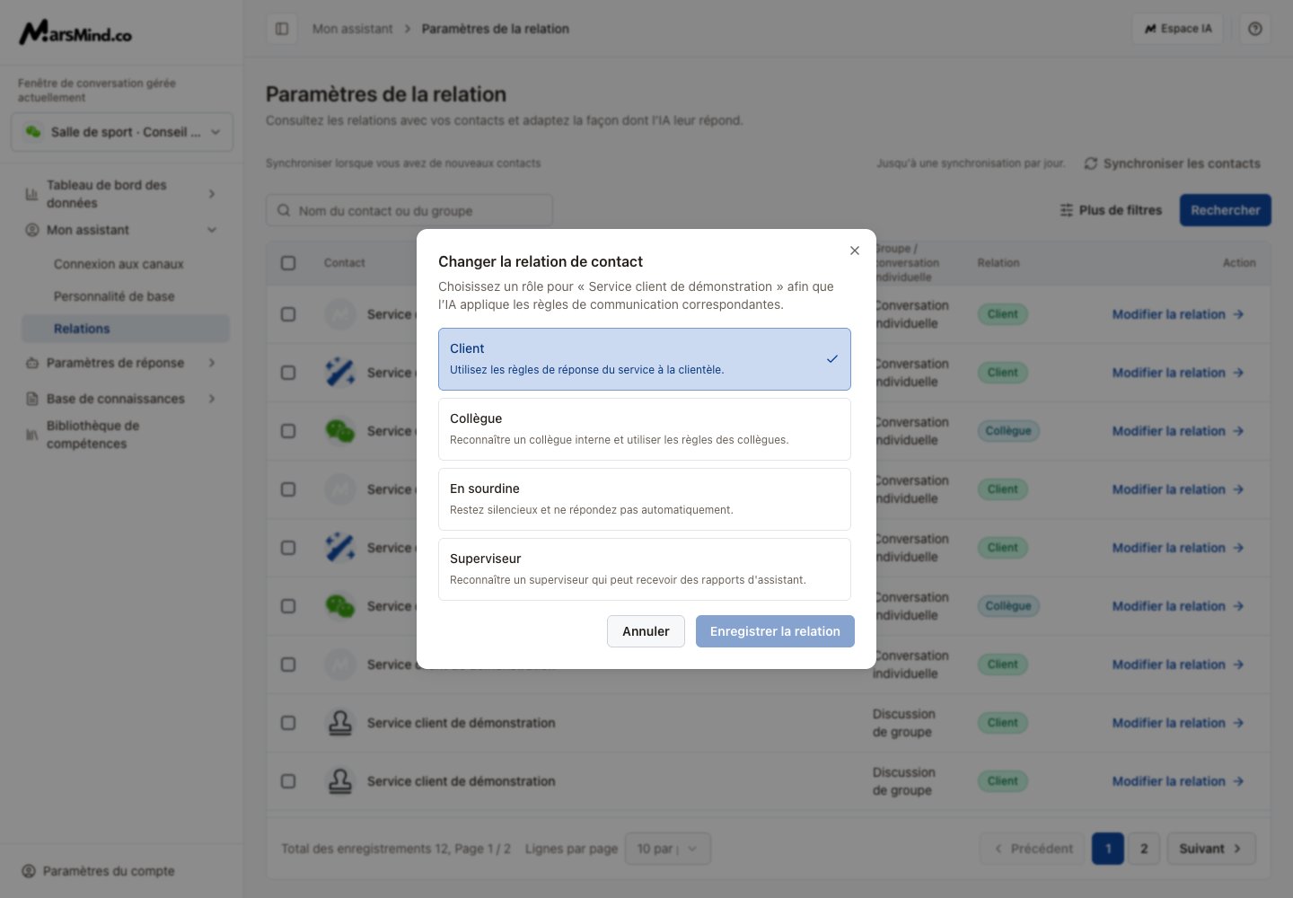Click the Annuler button
Image resolution: width=1293 pixels, height=898 pixels.
click(x=646, y=631)
